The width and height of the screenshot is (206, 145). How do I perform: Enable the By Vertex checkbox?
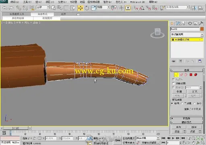point(173,80)
